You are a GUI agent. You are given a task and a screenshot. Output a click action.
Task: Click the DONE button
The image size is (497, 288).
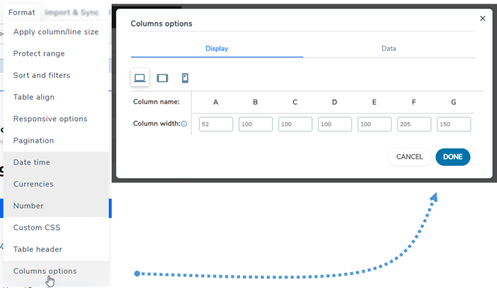[x=453, y=157]
